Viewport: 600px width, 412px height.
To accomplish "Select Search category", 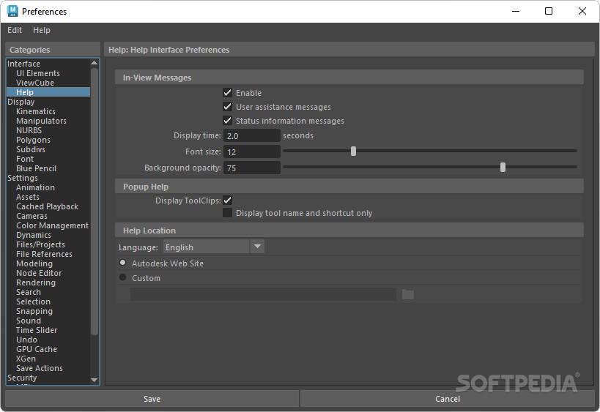I will point(29,292).
